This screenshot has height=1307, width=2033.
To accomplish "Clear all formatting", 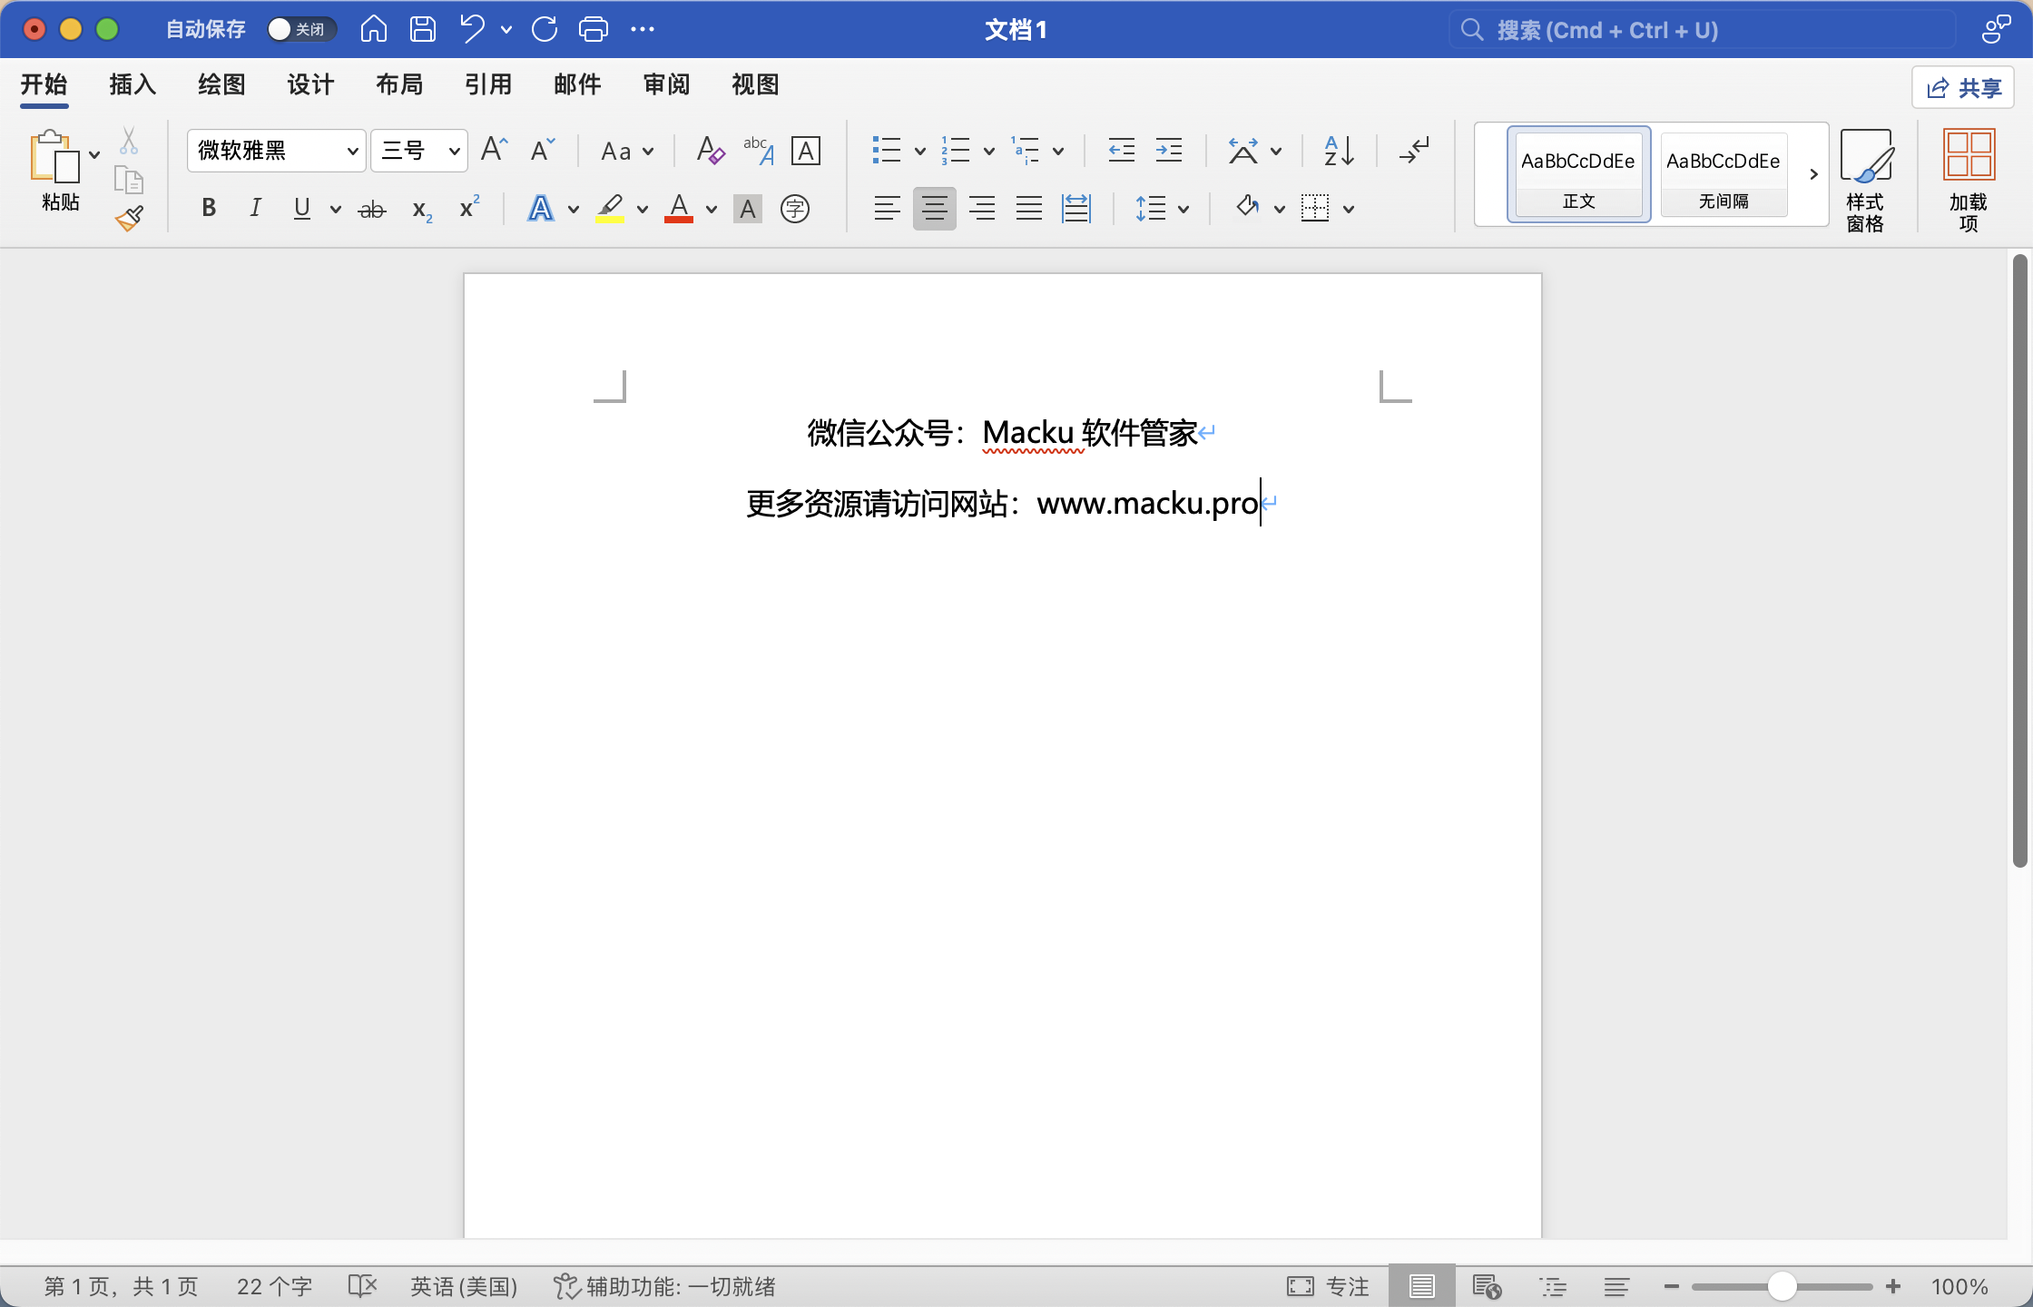I will (x=710, y=150).
